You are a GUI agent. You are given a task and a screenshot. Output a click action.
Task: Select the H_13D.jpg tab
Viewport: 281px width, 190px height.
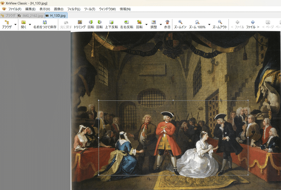click(x=56, y=15)
